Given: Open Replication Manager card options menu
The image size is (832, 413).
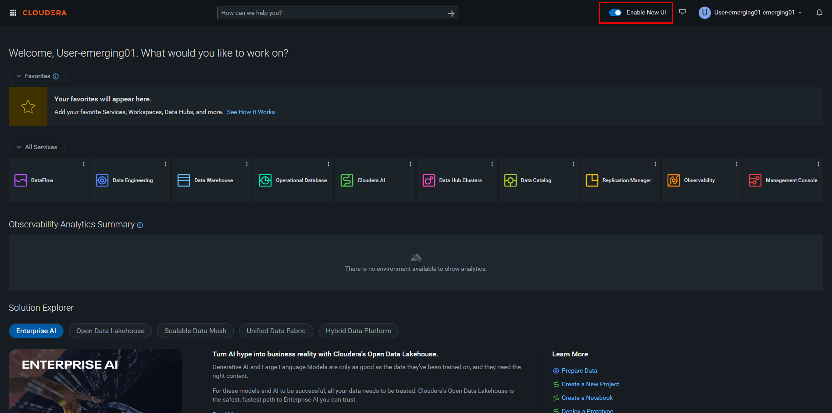Looking at the screenshot, I should tap(655, 164).
